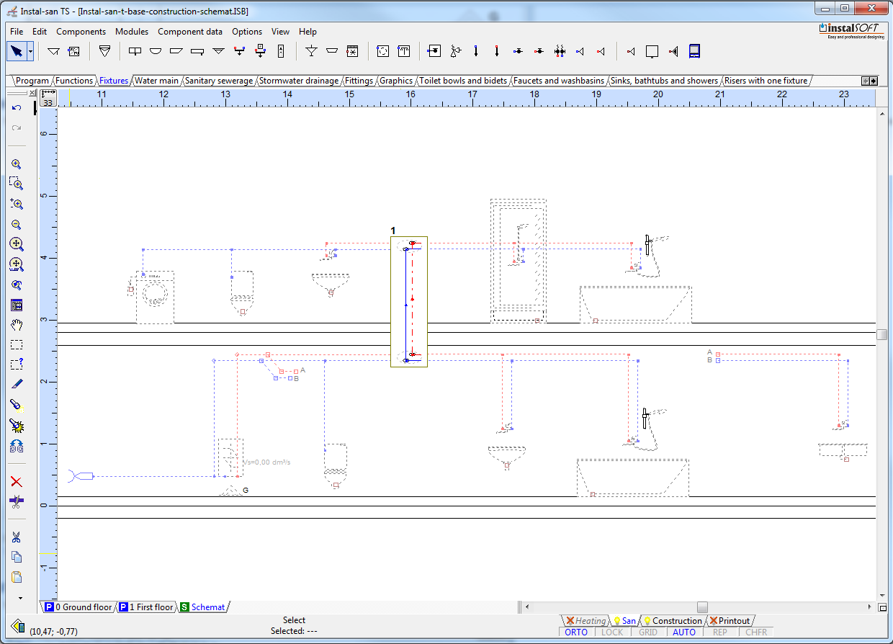Toggle GRID mode in status bar
Screen dimensions: 893x644
(x=648, y=632)
